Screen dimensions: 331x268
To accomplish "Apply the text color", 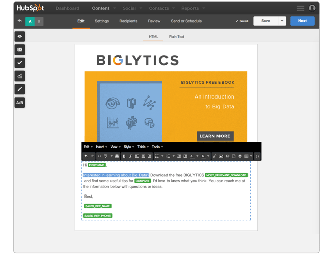I will pos(192,156).
